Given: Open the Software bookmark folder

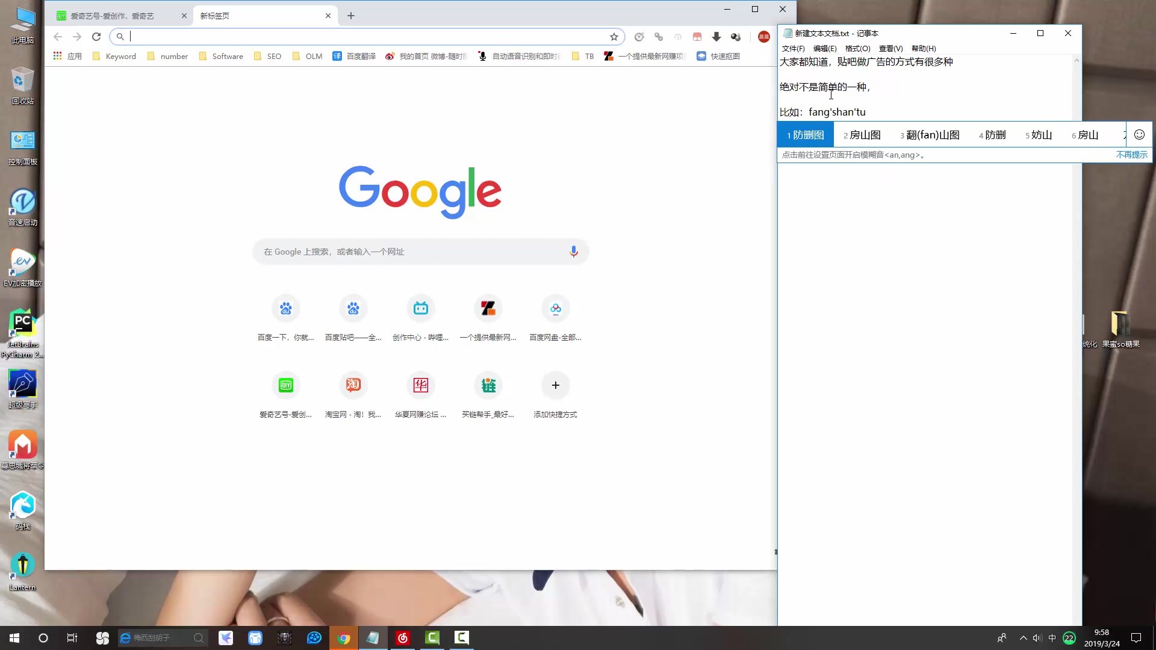Looking at the screenshot, I should pyautogui.click(x=221, y=56).
